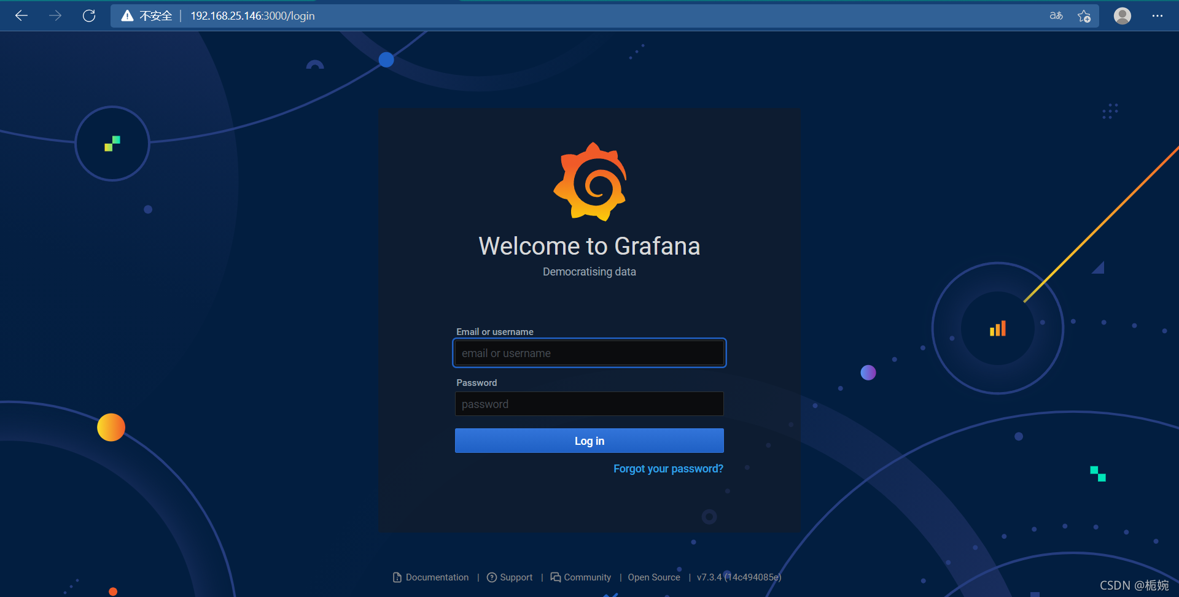Click the Welcome to Grafana heading
1179x597 pixels.
click(x=589, y=246)
